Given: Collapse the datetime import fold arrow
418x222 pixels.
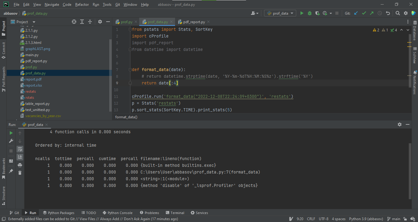Looking at the screenshot, I should tap(130, 49).
